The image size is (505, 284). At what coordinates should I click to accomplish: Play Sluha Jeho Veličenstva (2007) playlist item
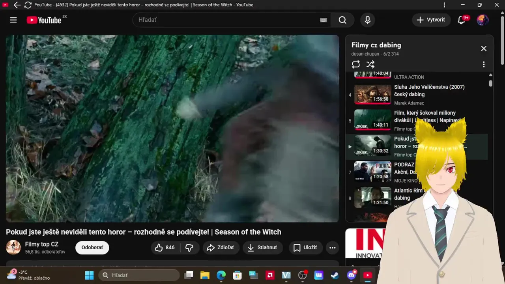429,91
